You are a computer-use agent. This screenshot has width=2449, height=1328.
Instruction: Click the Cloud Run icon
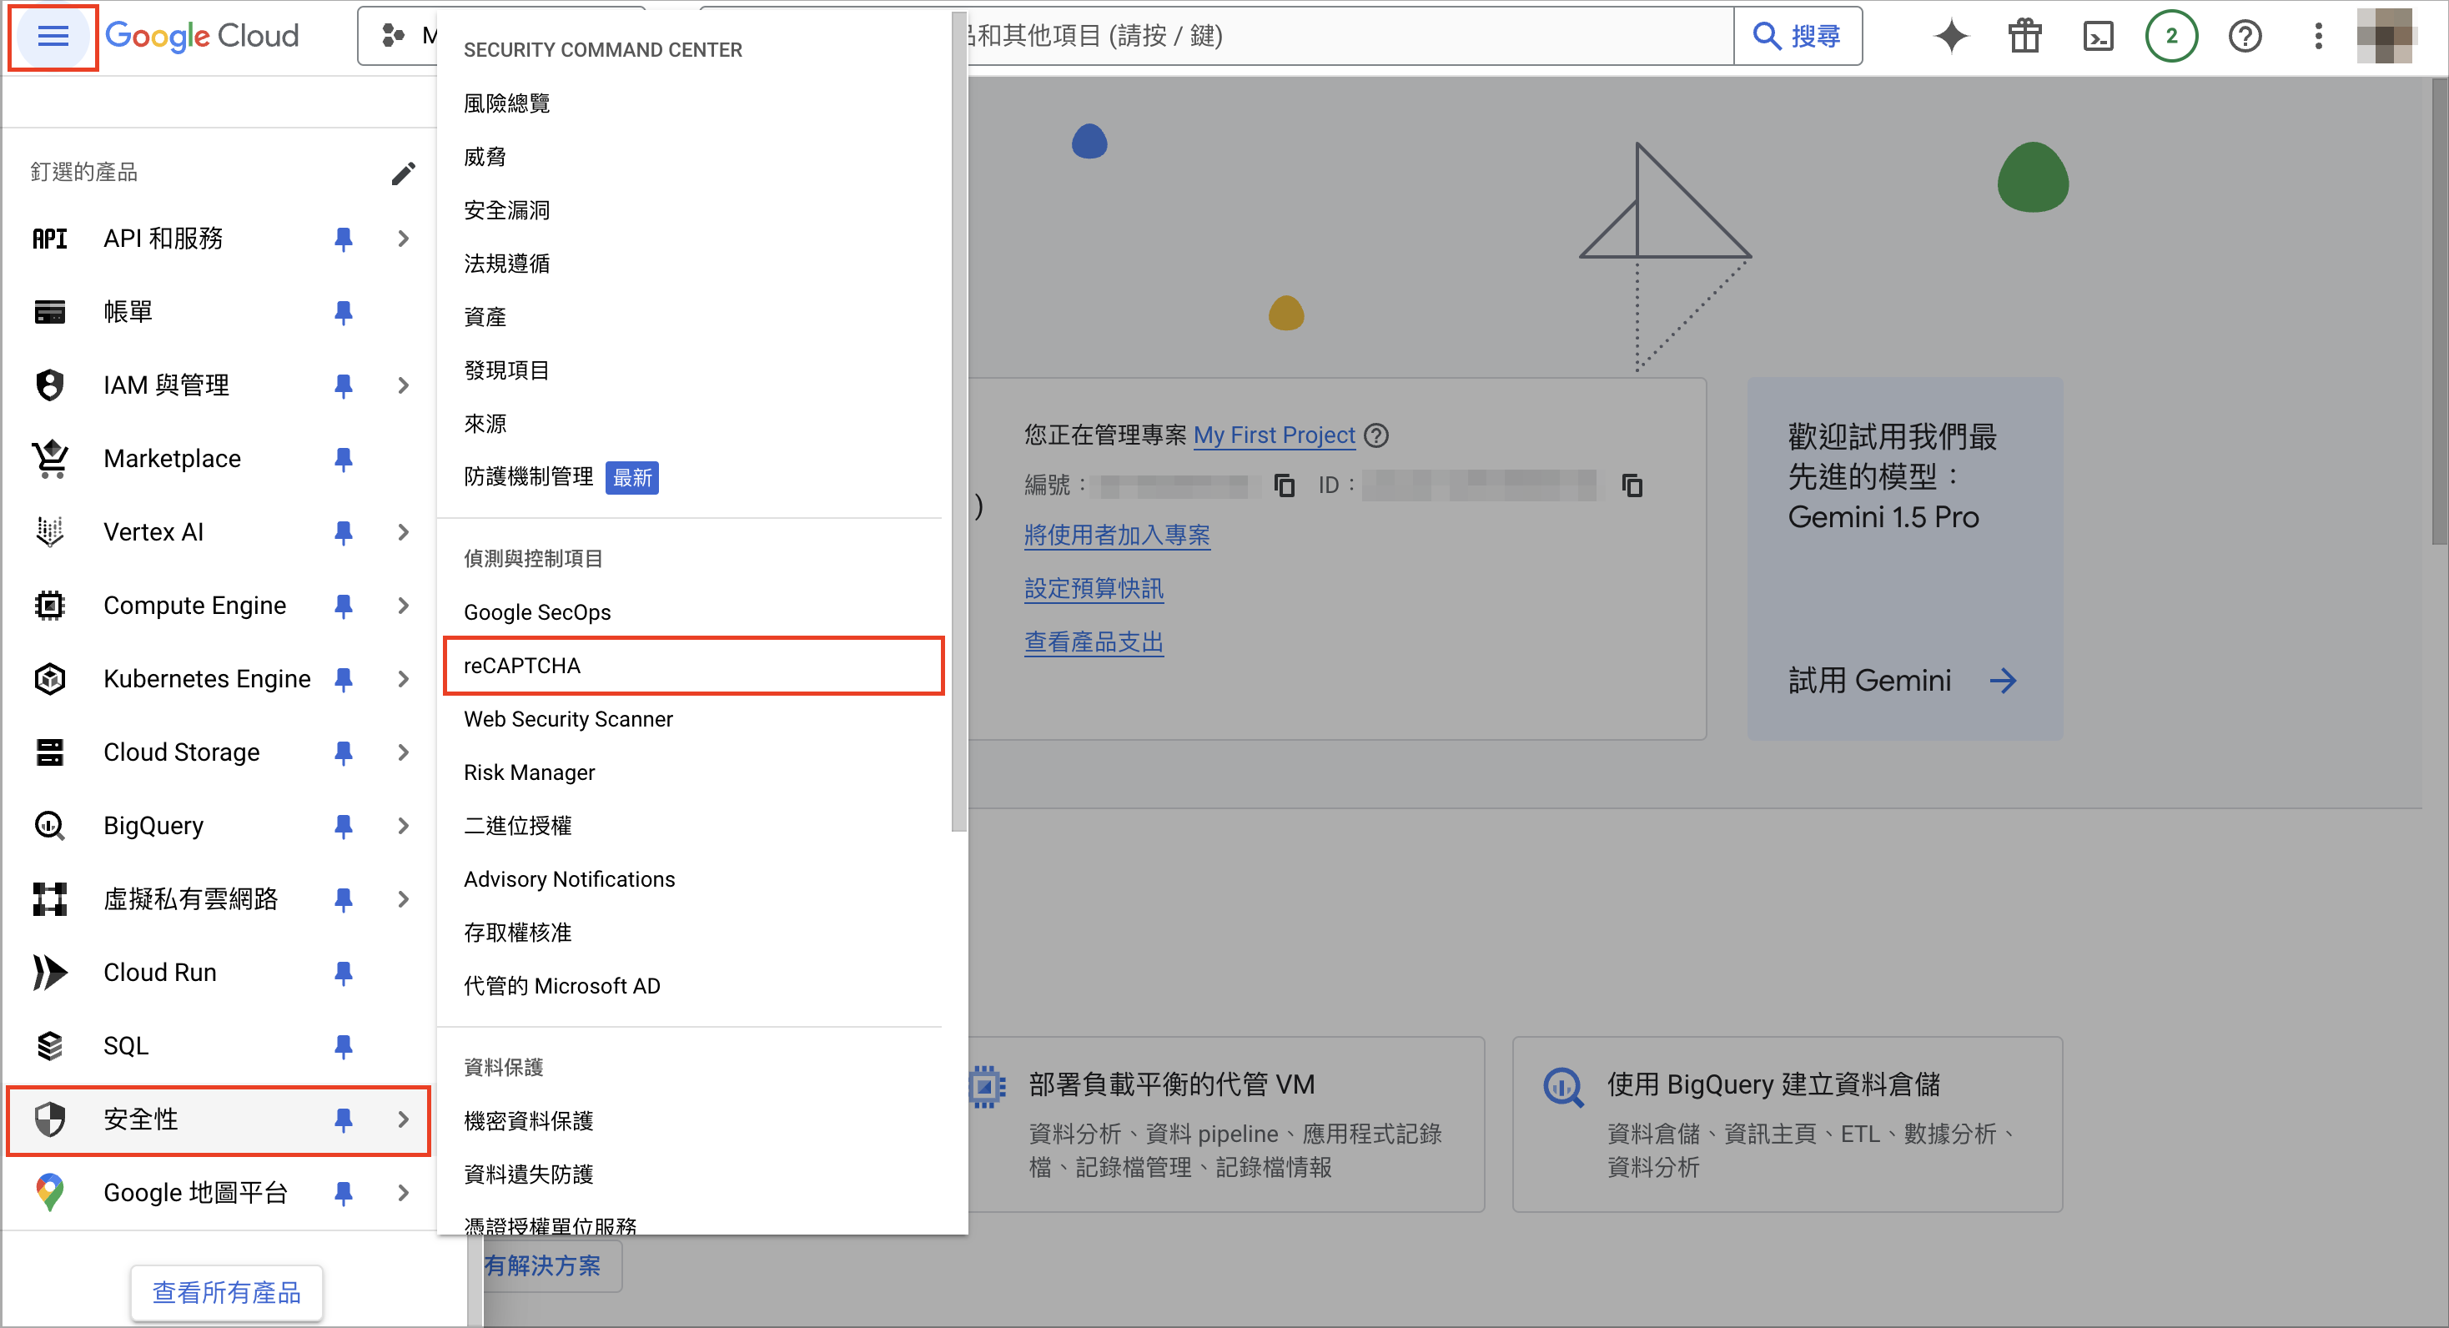point(49,972)
